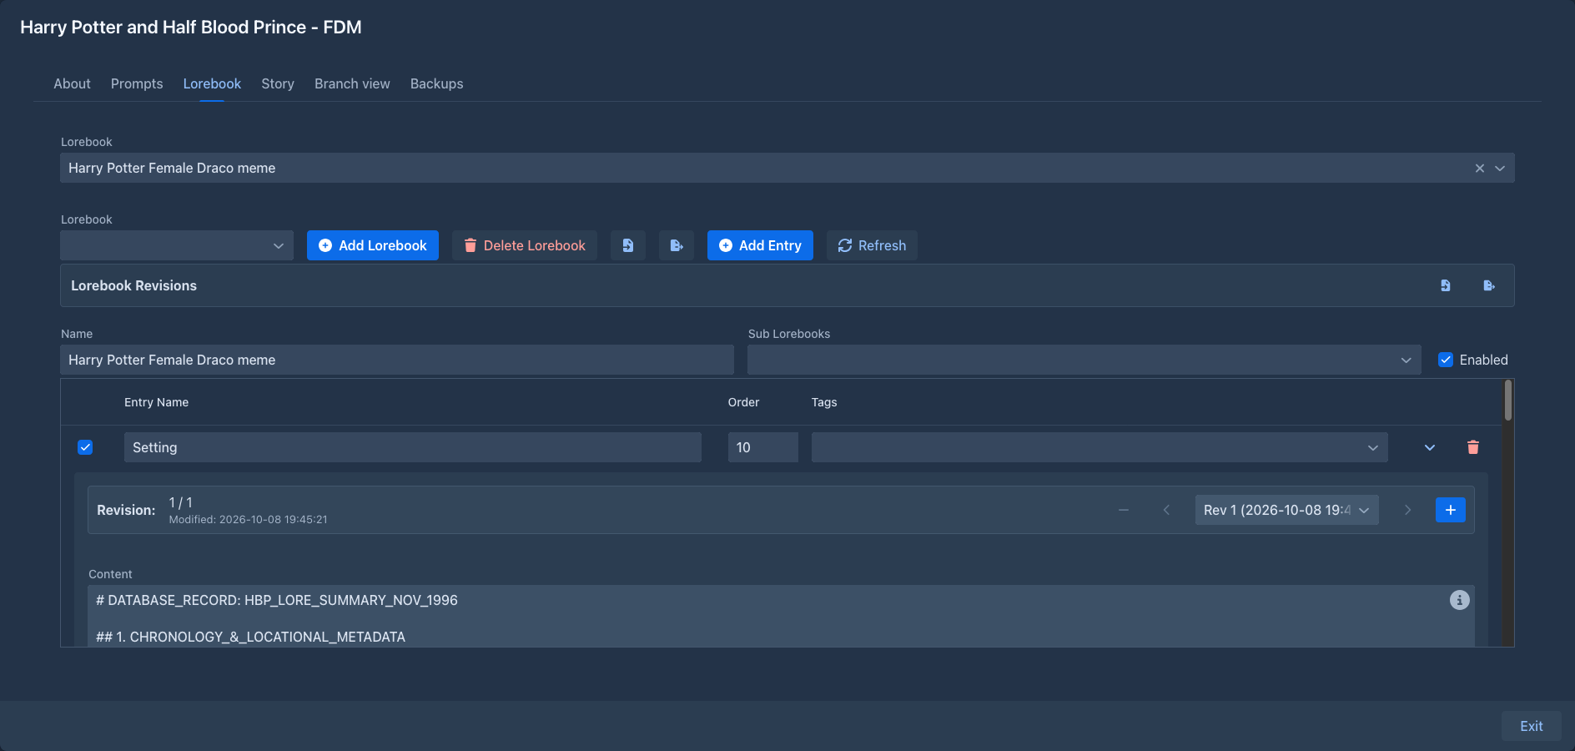1575x751 pixels.
Task: Uncheck the Setting entry checkbox
Action: click(85, 447)
